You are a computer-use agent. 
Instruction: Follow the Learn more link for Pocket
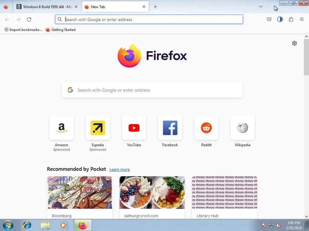tap(119, 170)
